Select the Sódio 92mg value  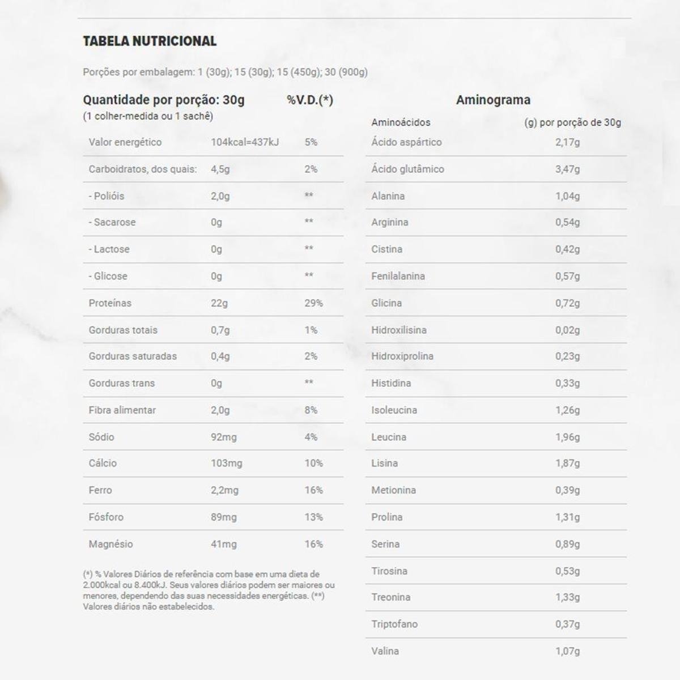point(224,437)
